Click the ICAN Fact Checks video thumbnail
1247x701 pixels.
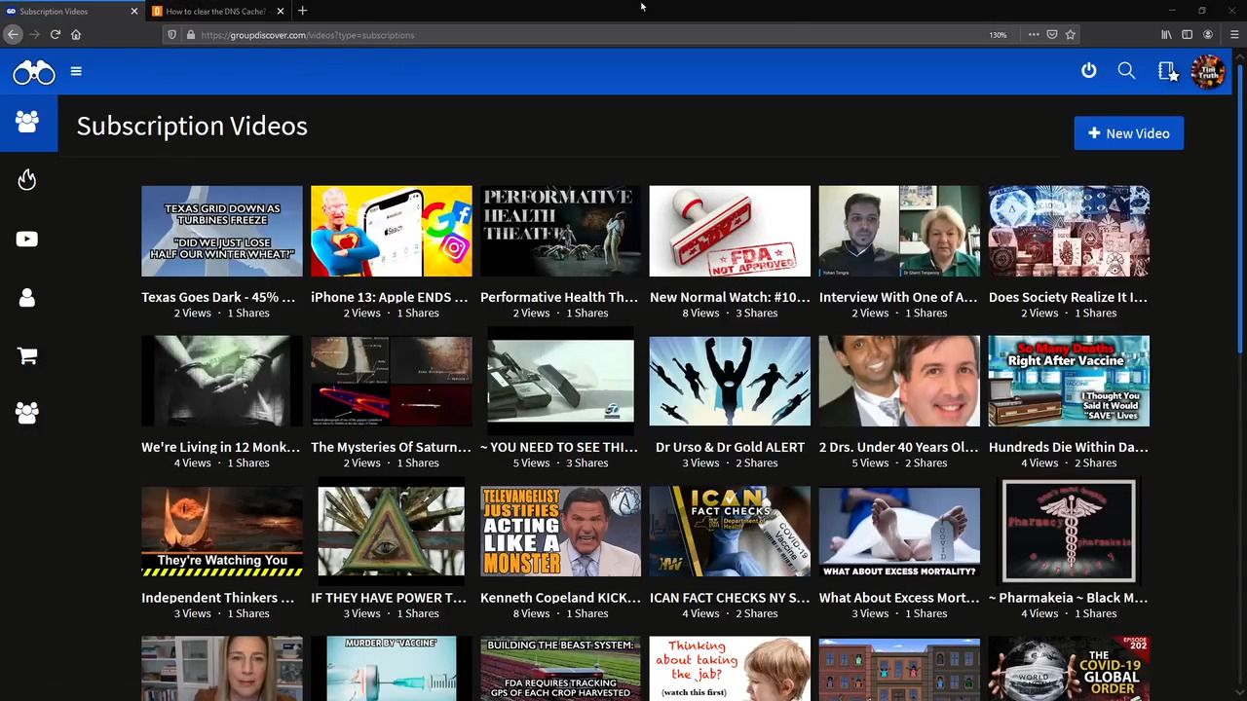[x=730, y=532]
